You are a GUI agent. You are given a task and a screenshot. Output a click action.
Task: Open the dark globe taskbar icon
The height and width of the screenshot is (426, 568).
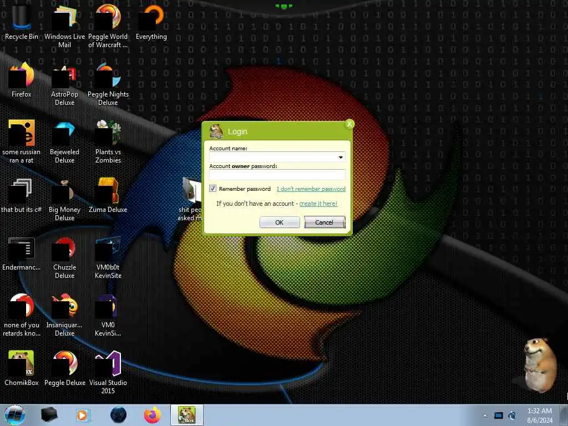[x=119, y=415]
